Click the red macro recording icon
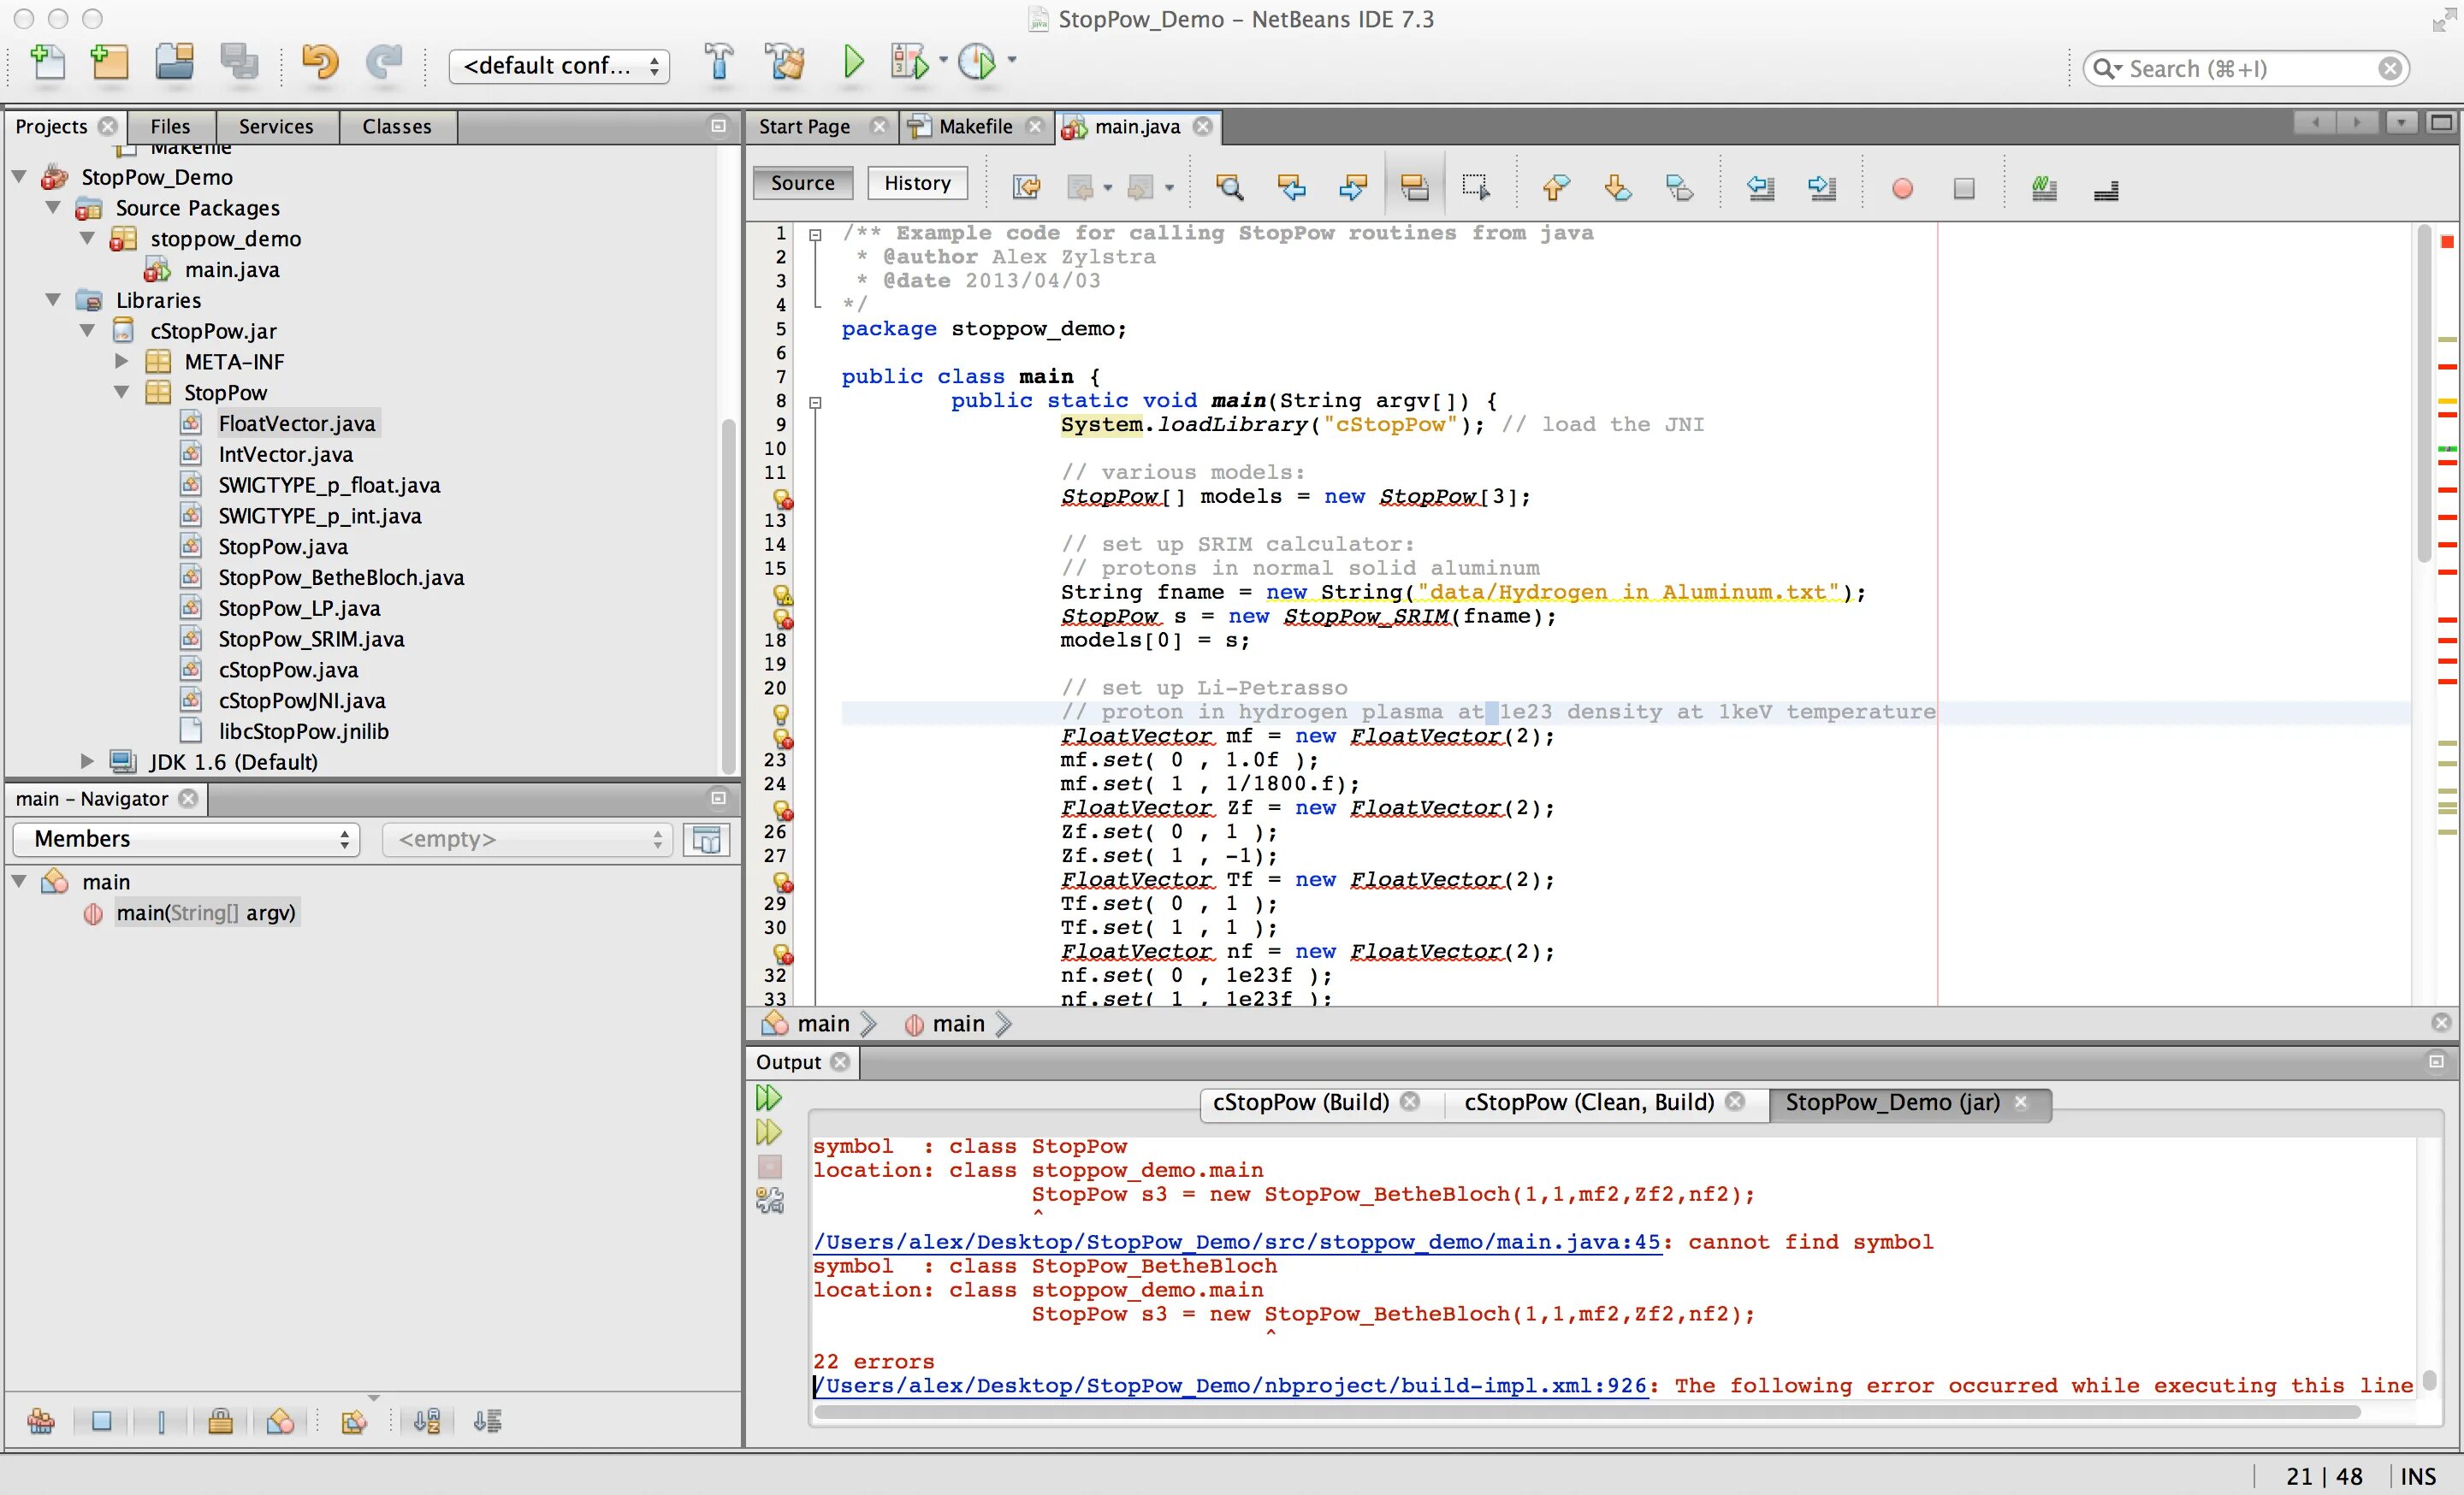The width and height of the screenshot is (2464, 1495). (1902, 188)
